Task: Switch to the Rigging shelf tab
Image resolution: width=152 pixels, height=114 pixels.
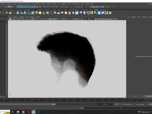Action: 12,10
